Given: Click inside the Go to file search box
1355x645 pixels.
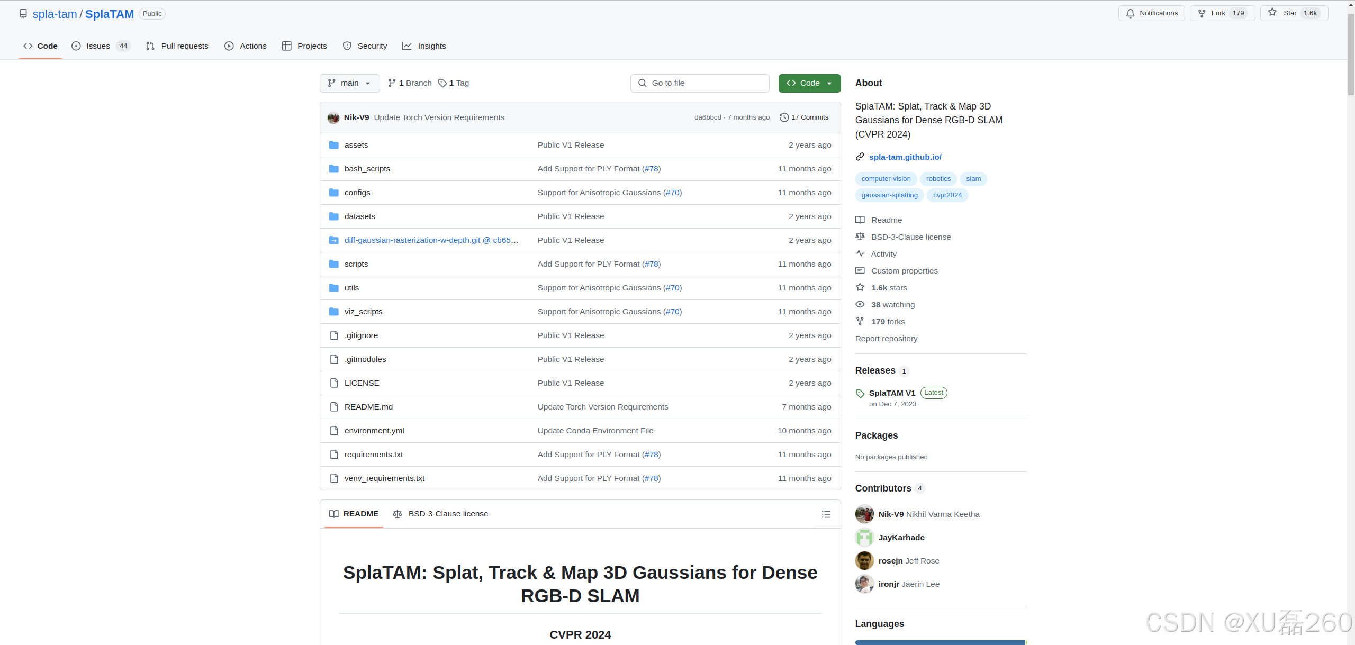Looking at the screenshot, I should 700,83.
